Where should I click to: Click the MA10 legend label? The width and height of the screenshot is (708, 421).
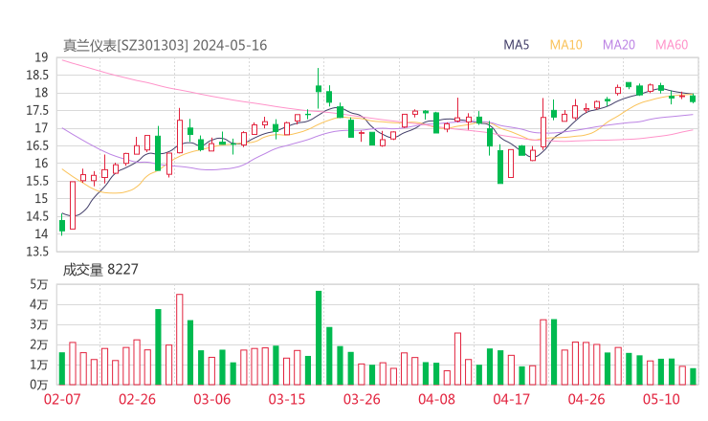coord(565,45)
